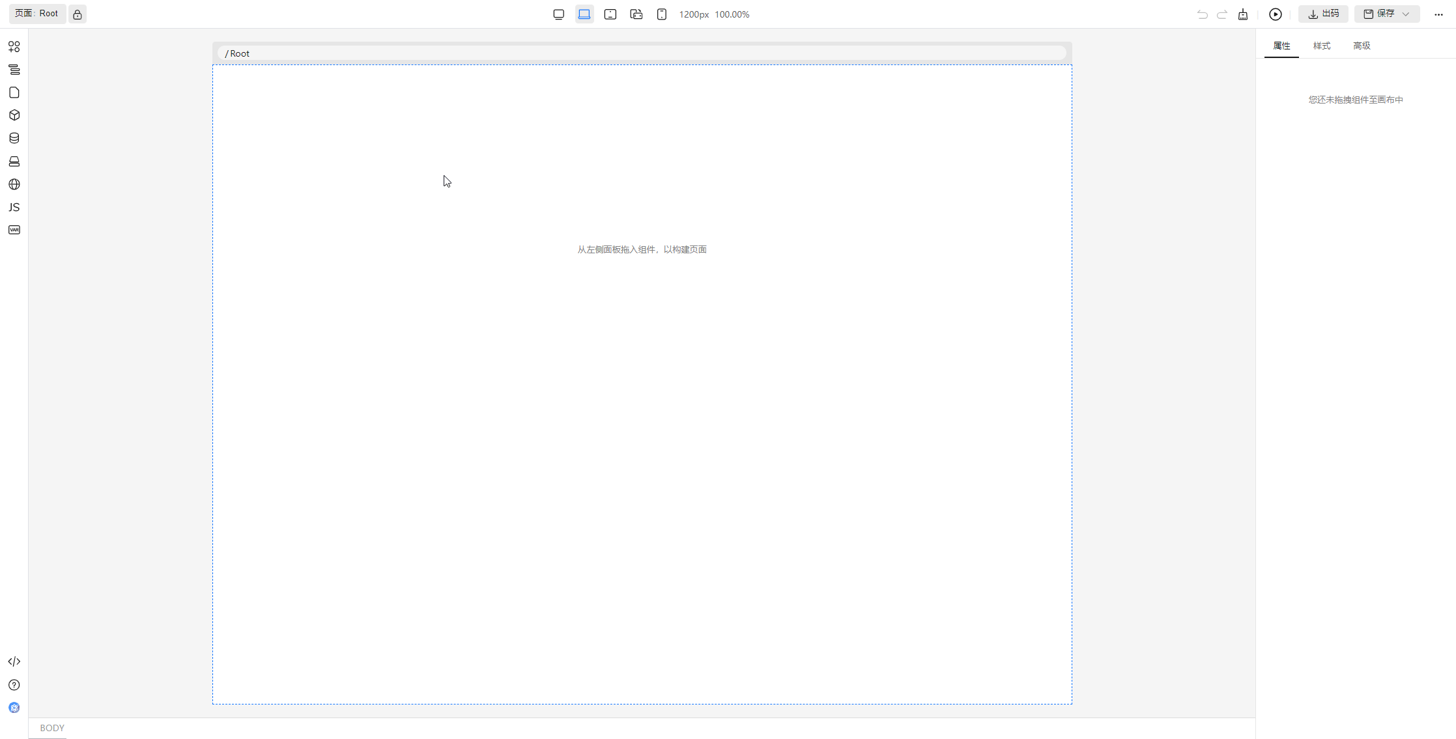The height and width of the screenshot is (739, 1456).
Task: Open the VAR state variables panel
Action: click(x=14, y=230)
